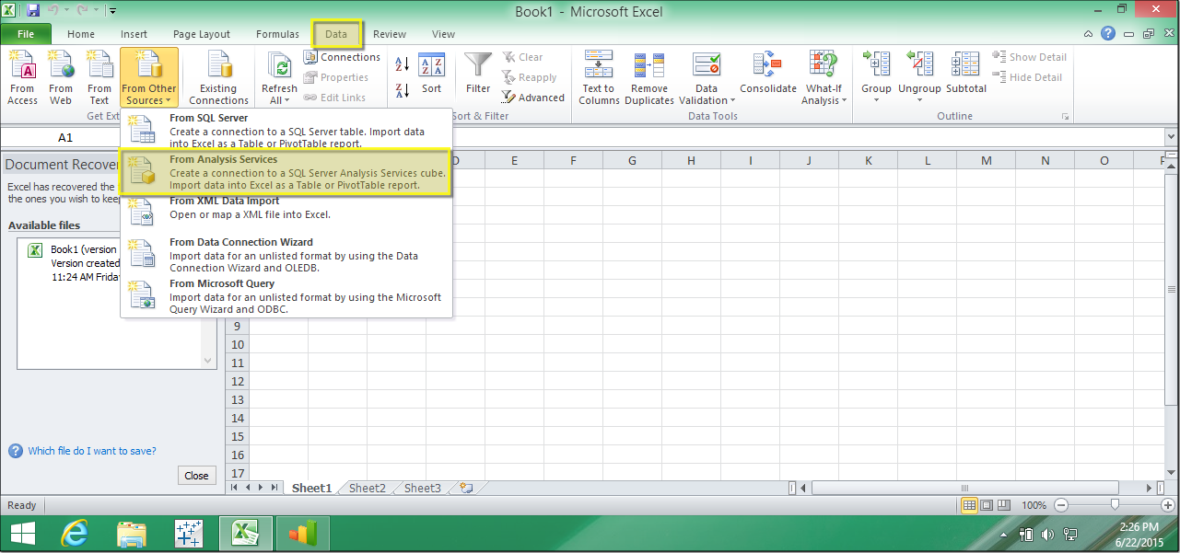Switch to the View tab
Image resolution: width=1180 pixels, height=553 pixels.
click(443, 34)
